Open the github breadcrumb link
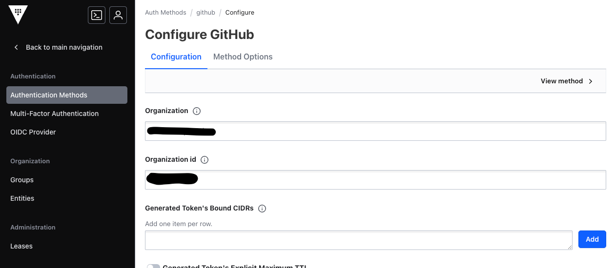This screenshot has height=268, width=615. click(205, 13)
